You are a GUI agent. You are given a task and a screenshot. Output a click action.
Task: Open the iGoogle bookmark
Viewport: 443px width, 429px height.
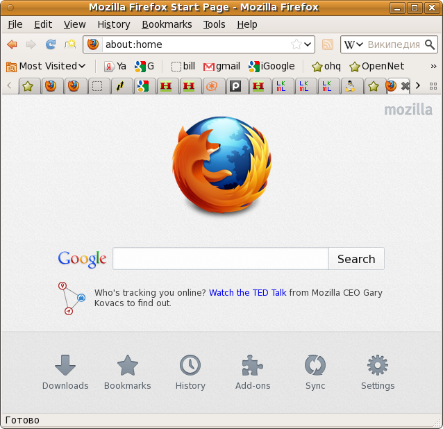[271, 67]
